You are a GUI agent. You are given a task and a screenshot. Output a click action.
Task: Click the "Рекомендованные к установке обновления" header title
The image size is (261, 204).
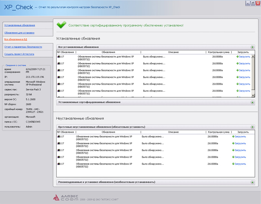coord(107,182)
